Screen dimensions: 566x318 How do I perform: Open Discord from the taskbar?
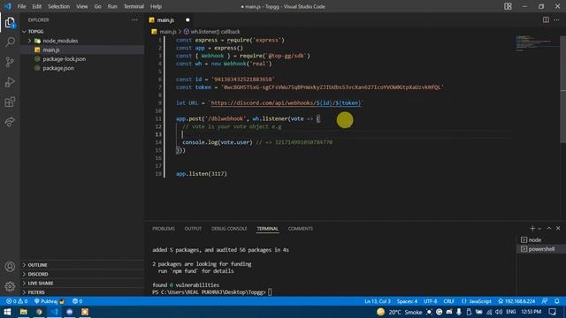tap(69, 312)
